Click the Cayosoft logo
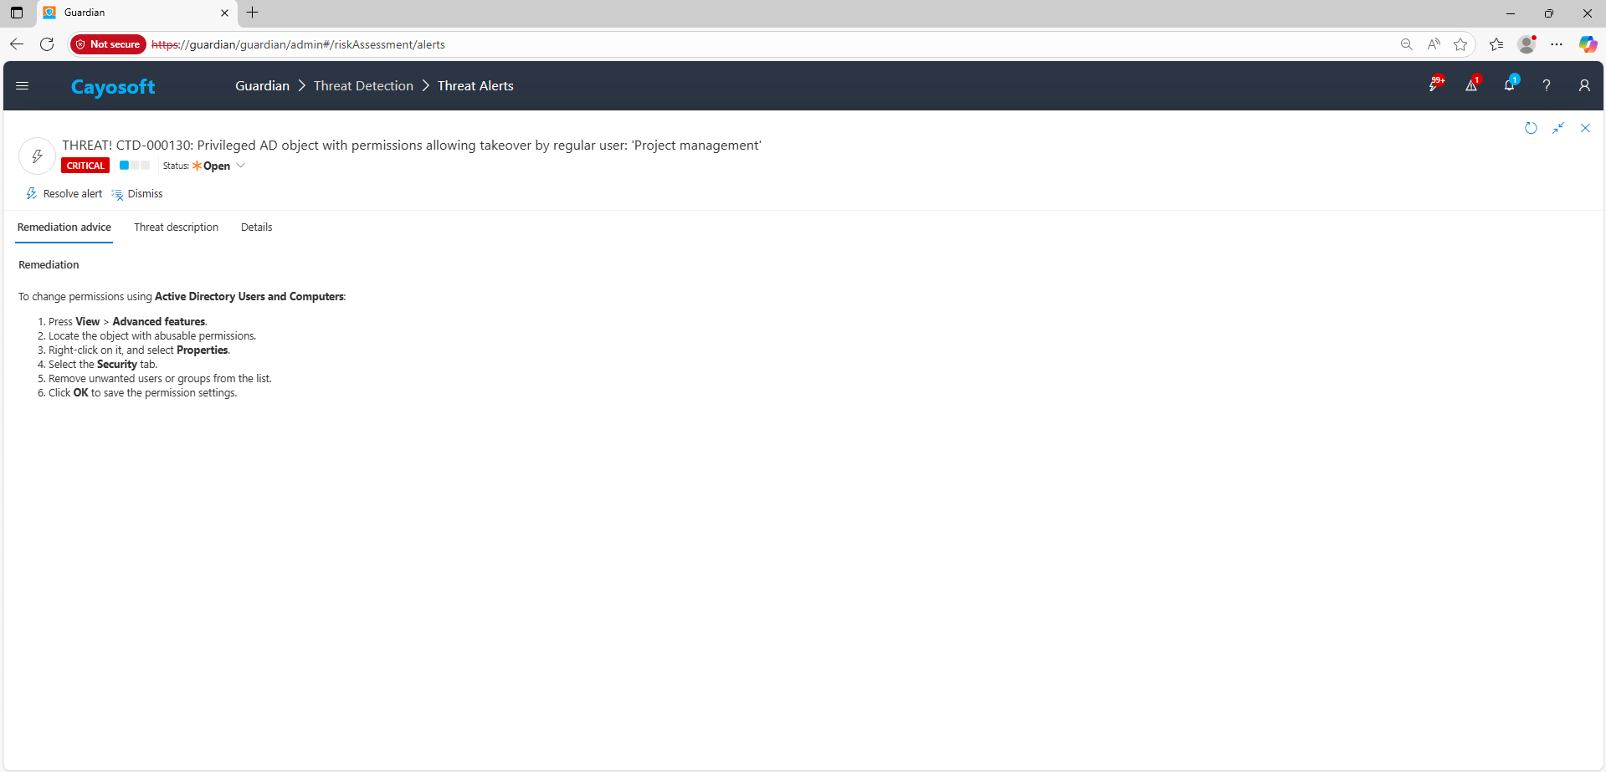 click(113, 87)
